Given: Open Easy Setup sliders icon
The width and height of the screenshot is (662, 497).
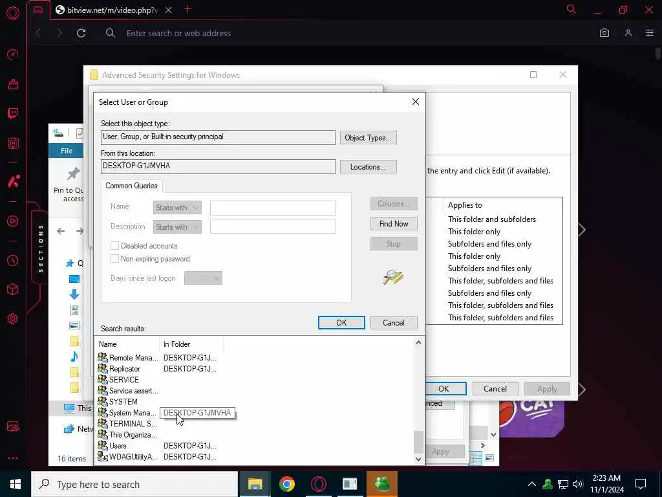Looking at the screenshot, I should [x=649, y=33].
